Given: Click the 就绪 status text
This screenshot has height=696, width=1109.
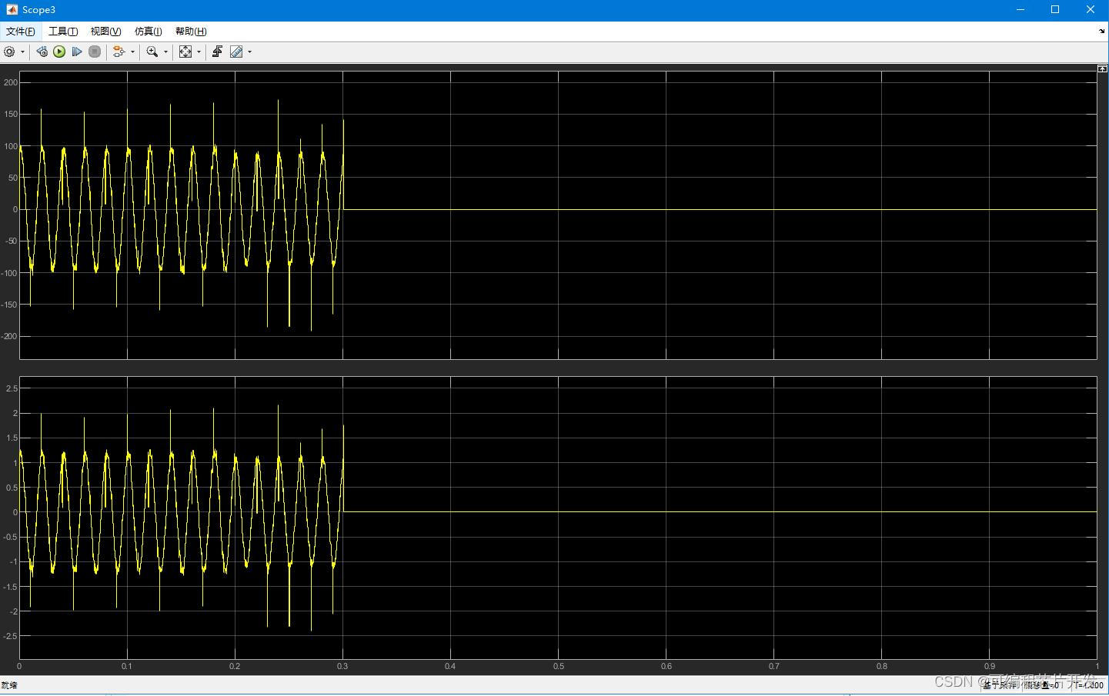Looking at the screenshot, I should point(9,685).
